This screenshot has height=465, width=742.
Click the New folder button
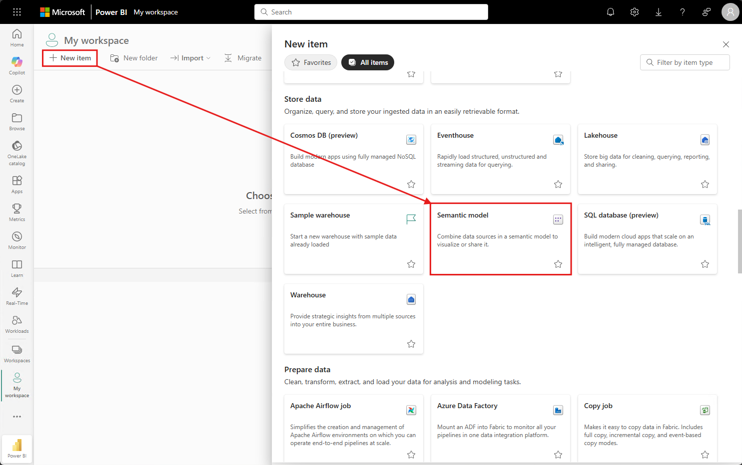(x=133, y=58)
